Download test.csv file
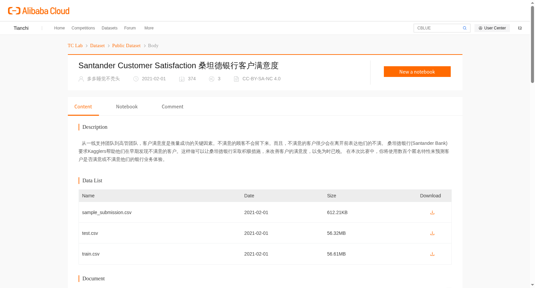 (432, 233)
